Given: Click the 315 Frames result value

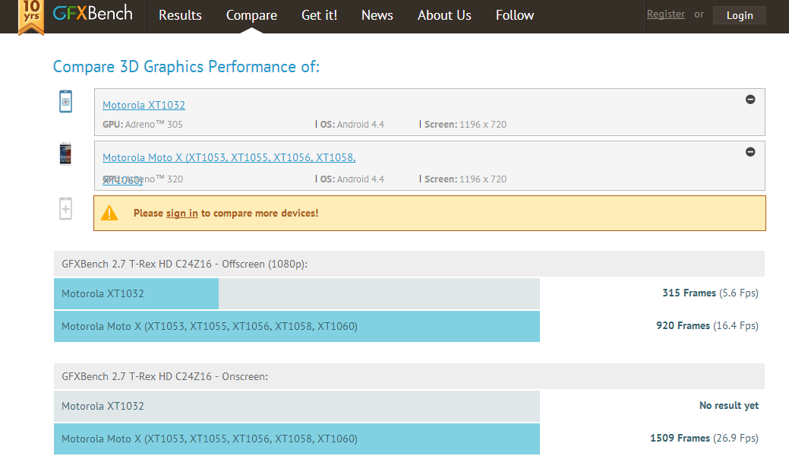Looking at the screenshot, I should 710,293.
